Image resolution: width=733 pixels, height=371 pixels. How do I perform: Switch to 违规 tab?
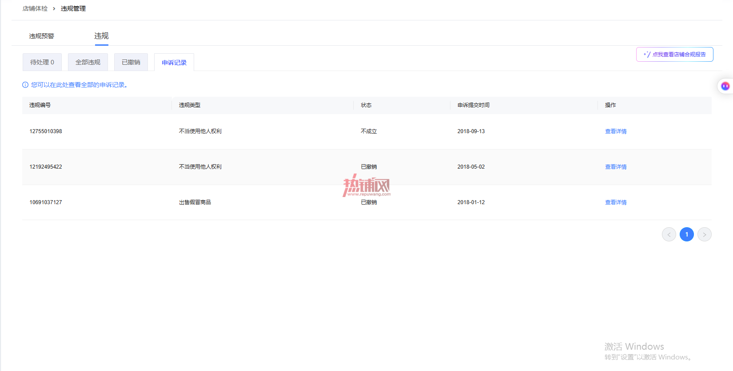click(x=101, y=36)
